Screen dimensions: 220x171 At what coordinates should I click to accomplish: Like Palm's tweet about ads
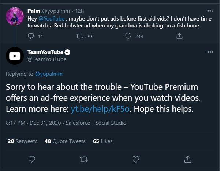[x=128, y=36]
